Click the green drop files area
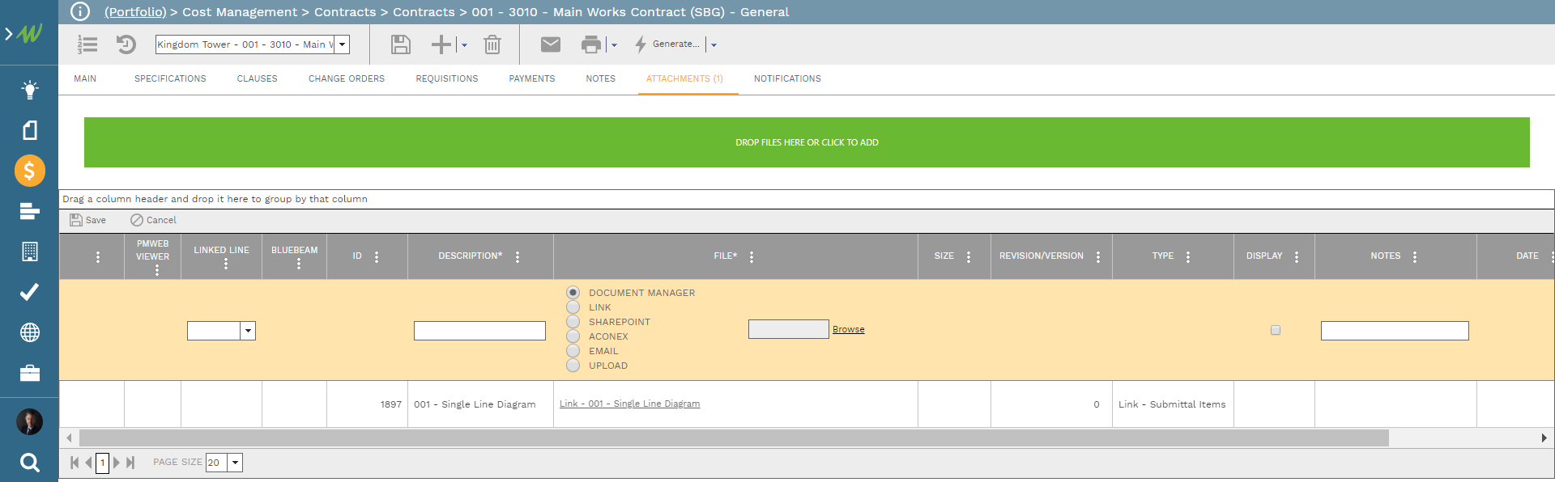The width and height of the screenshot is (1555, 482). pos(807,142)
